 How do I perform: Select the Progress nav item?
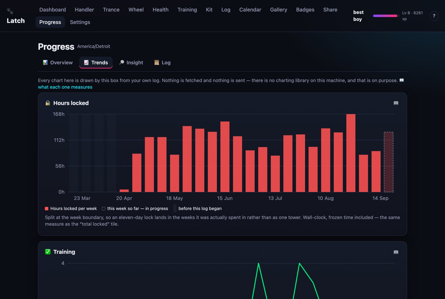pos(50,22)
